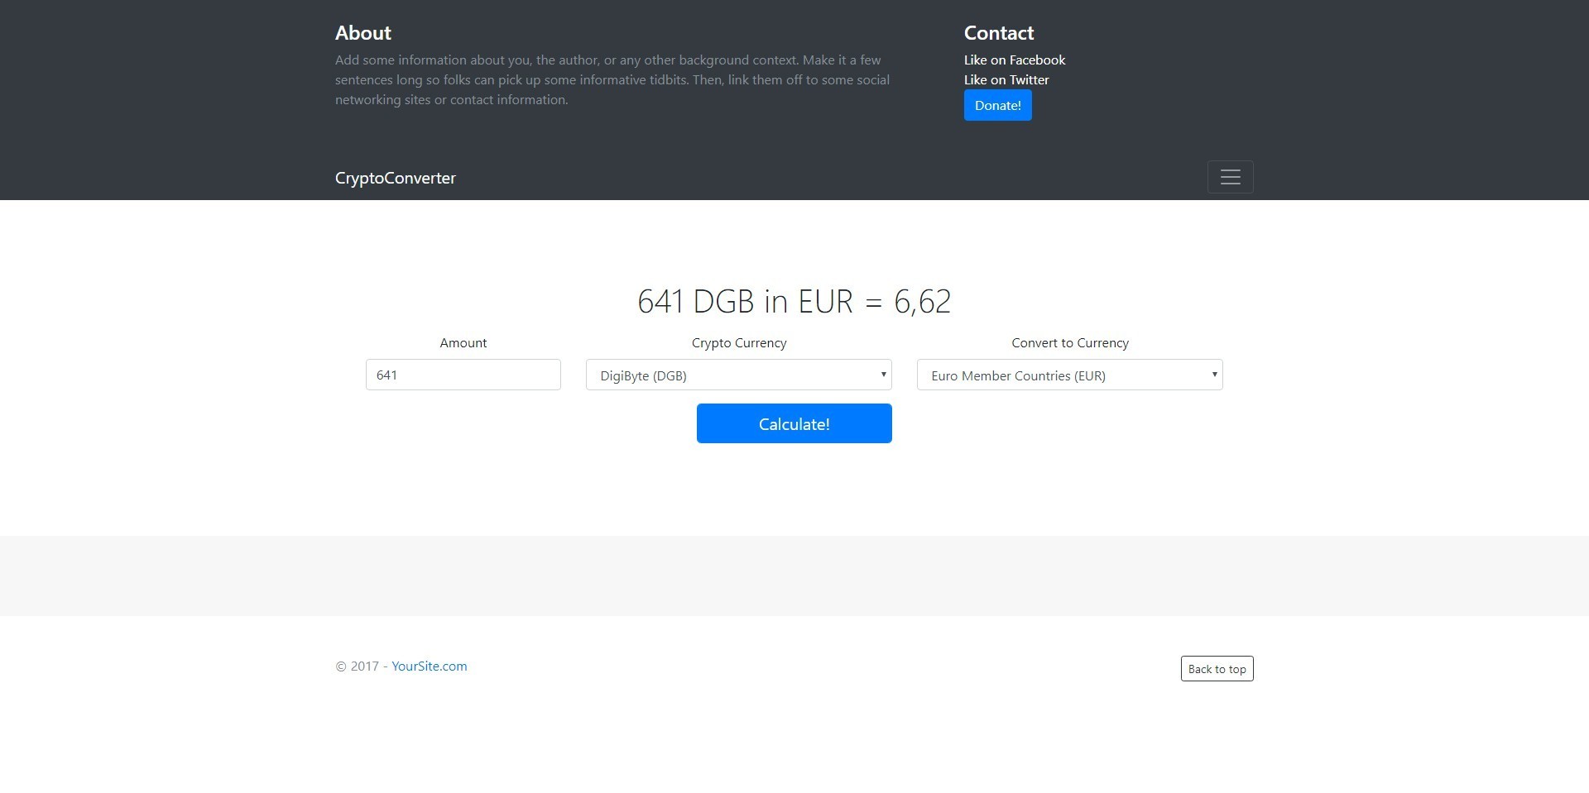
Task: Open Like on Twitter link
Action: (x=1006, y=79)
